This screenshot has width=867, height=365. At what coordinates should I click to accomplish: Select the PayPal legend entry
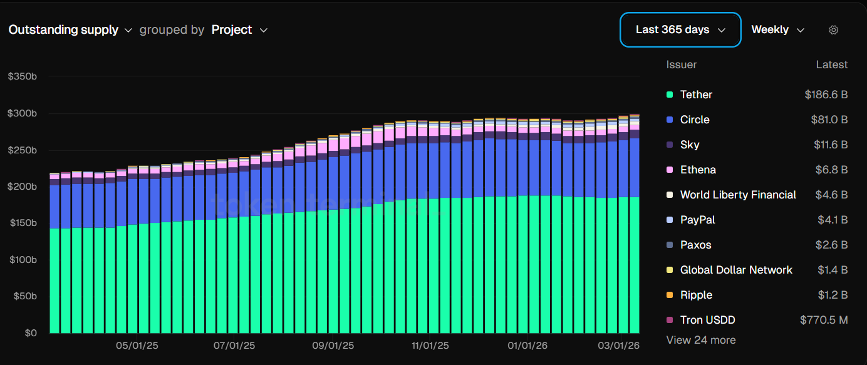697,220
